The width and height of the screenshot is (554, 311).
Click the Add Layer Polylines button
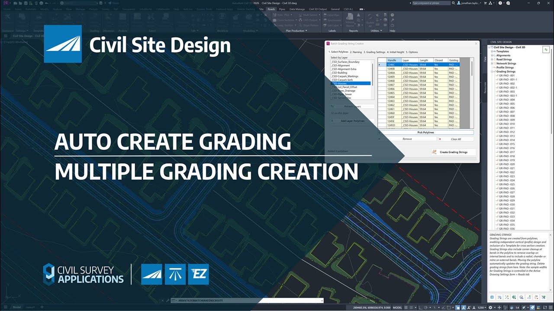coord(352,121)
